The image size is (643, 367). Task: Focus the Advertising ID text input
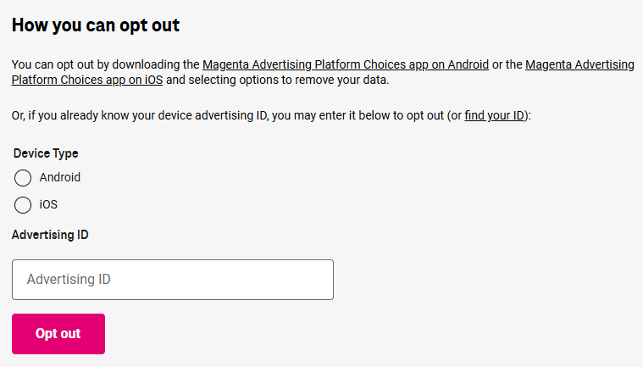tap(173, 280)
